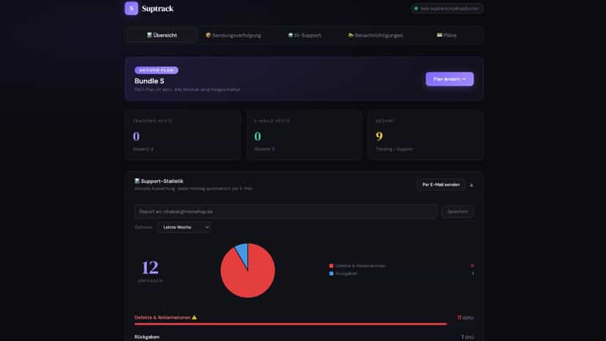Click the icon beside Benachrichtigungen
Image resolution: width=606 pixels, height=341 pixels.
pos(351,35)
